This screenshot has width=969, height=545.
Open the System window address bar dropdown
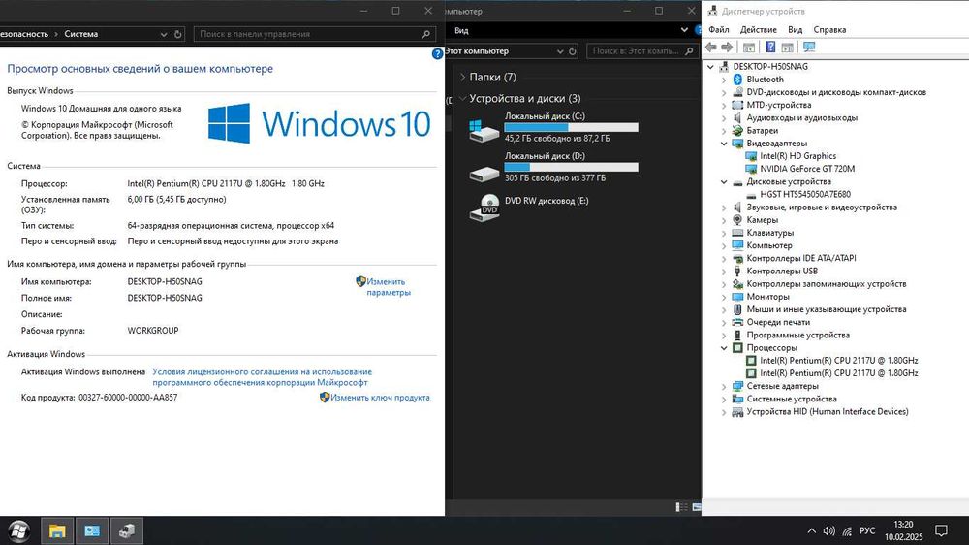click(164, 35)
